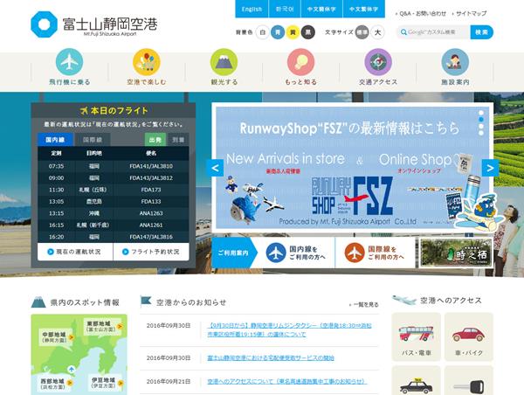The width and height of the screenshot is (524, 395).
Task: Set background color to black (黒)
Action: 307,32
